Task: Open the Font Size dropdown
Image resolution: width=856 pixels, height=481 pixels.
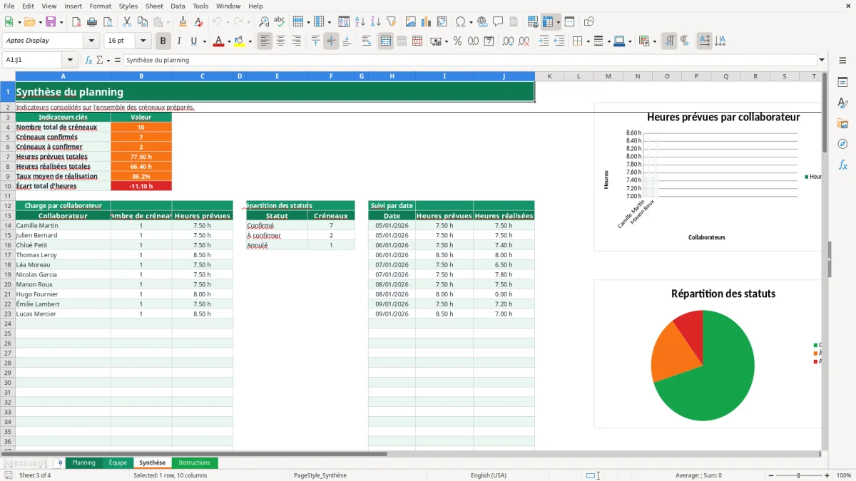Action: [143, 41]
